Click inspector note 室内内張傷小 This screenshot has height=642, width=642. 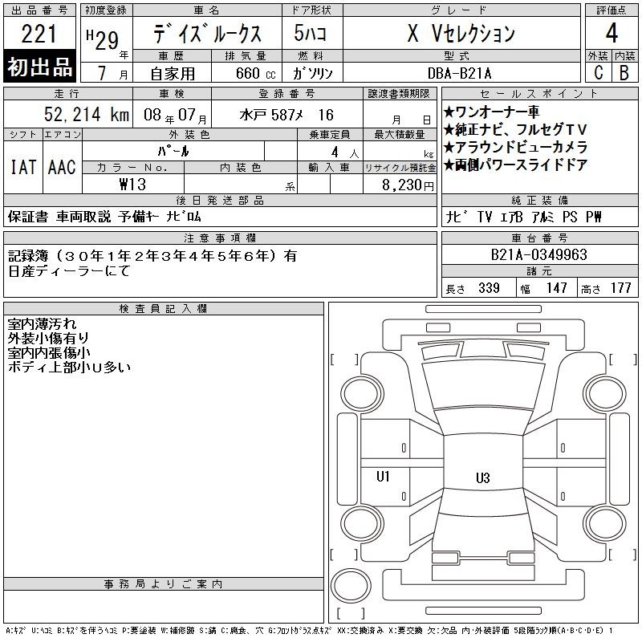(x=49, y=352)
